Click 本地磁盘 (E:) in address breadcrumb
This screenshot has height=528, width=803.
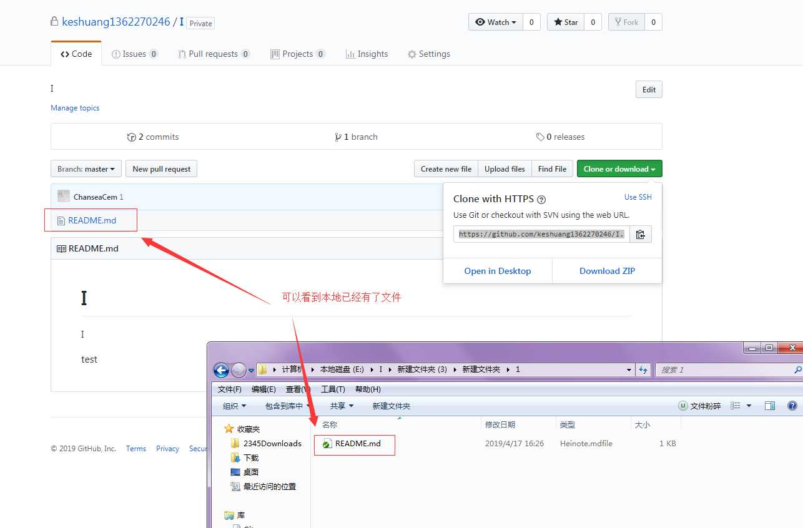[x=342, y=369]
